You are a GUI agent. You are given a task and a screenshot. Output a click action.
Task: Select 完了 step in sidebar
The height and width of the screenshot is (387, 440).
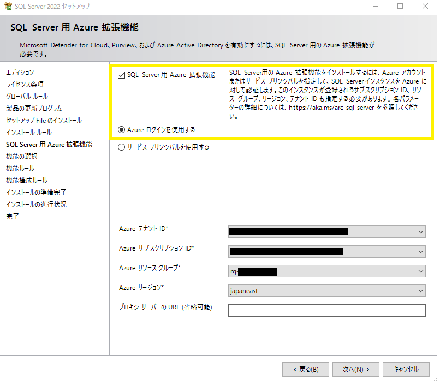point(13,217)
